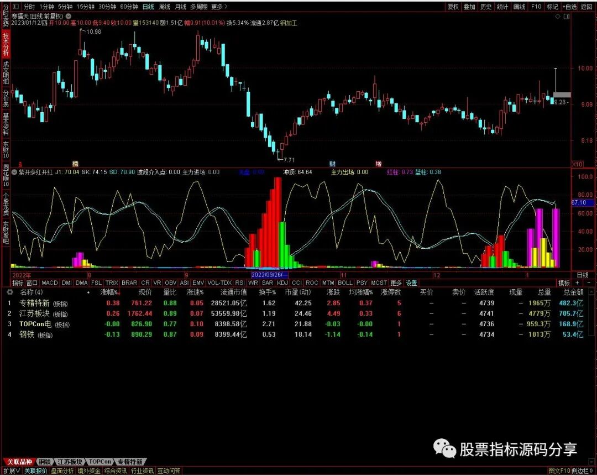Click the diamond icon above the price axis
Screen dimensions: 597x476
click(557, 17)
